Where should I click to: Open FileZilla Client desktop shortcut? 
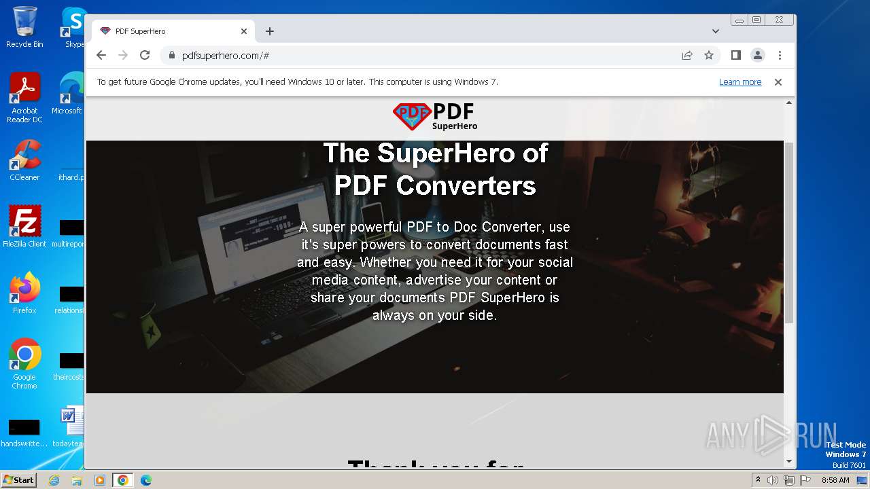tap(24, 227)
